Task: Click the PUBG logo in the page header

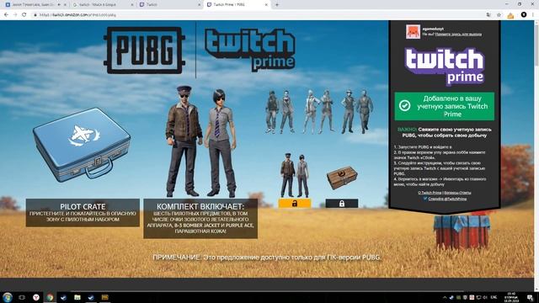Action: [144, 50]
